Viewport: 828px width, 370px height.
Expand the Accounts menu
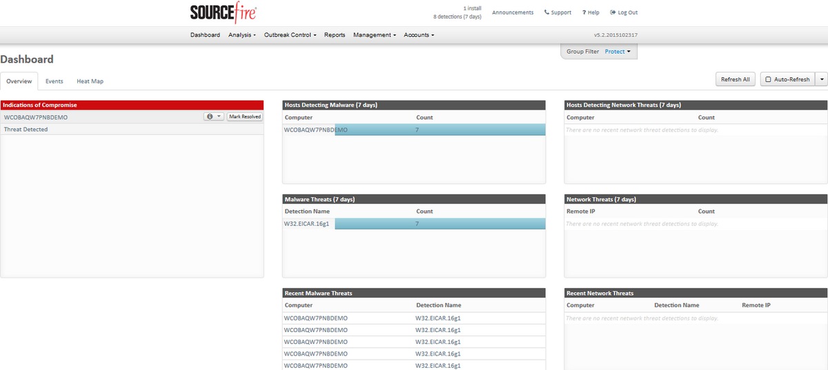pos(419,34)
